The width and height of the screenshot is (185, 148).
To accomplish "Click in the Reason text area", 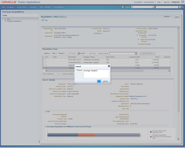I will [96, 74].
